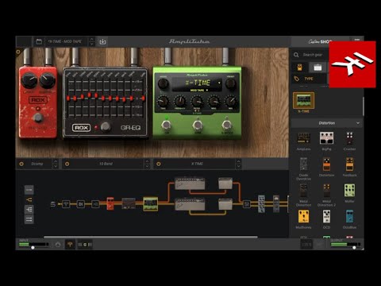The image size is (381, 286).
Task: Open the X-TIME slot model stepper
Action: 238,164
